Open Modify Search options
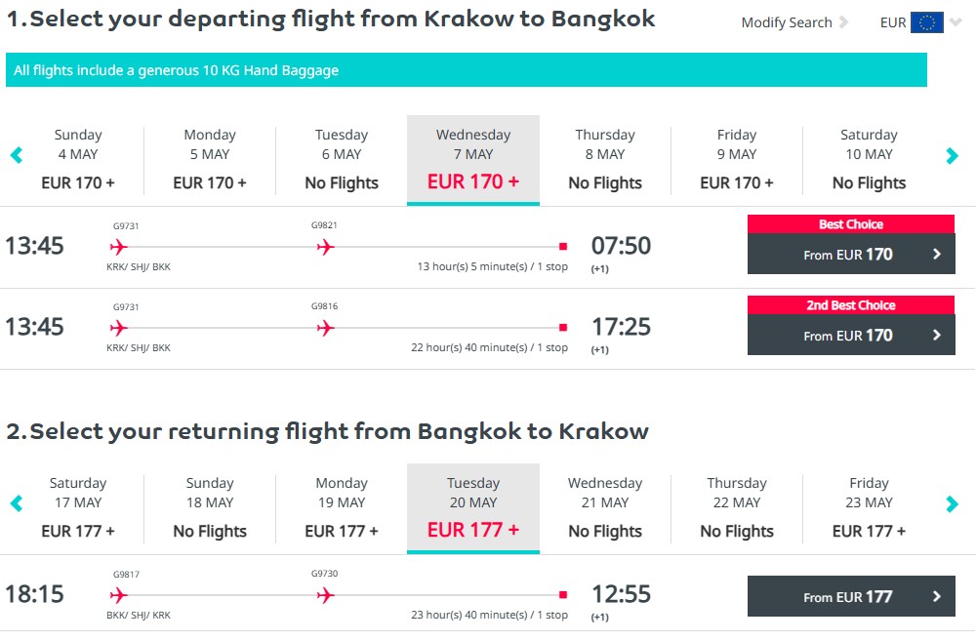This screenshot has height=641, width=976. 787,22
